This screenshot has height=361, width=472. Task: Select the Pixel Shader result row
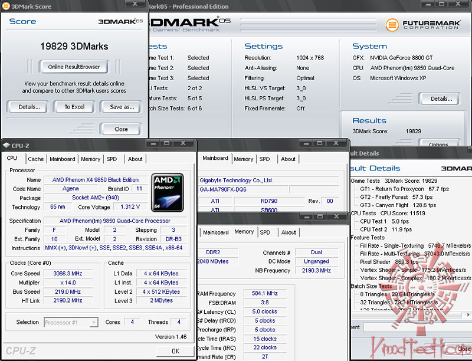389,262
